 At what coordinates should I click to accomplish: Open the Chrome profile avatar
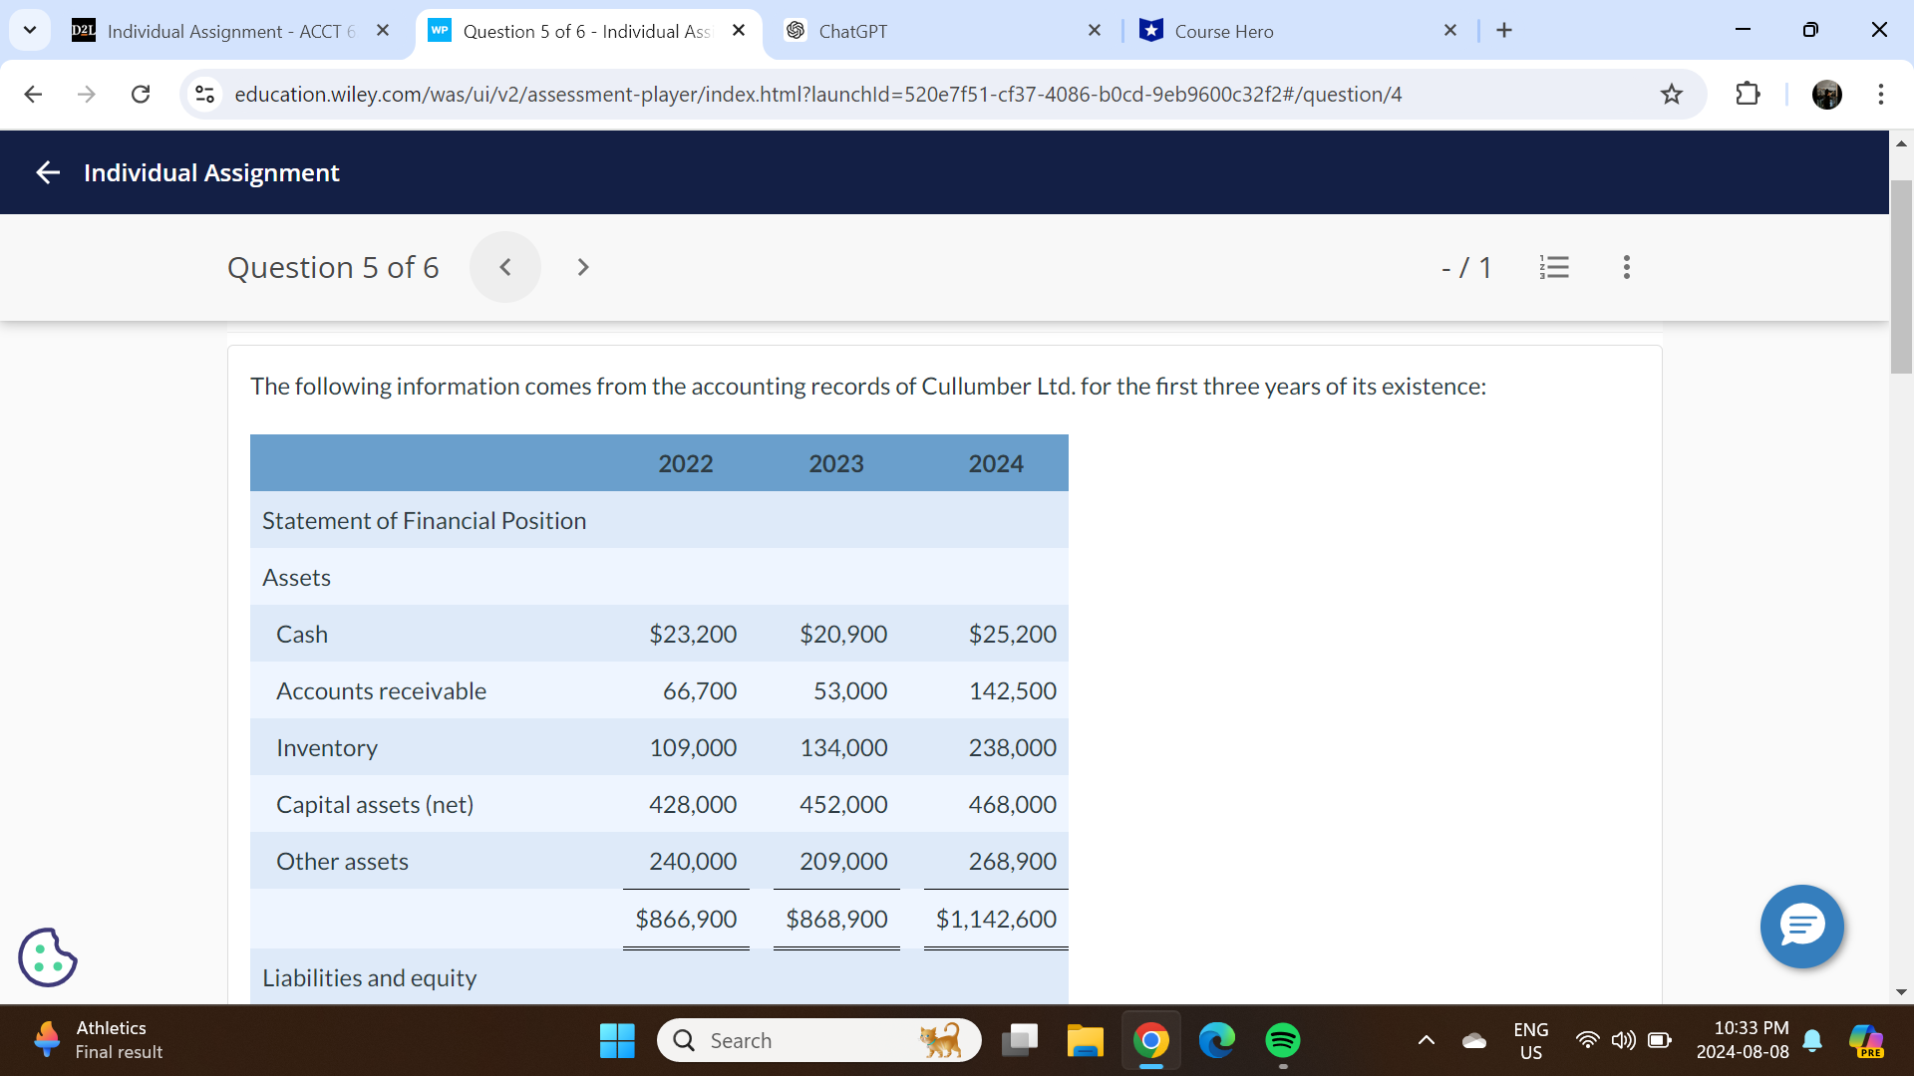pyautogui.click(x=1827, y=94)
